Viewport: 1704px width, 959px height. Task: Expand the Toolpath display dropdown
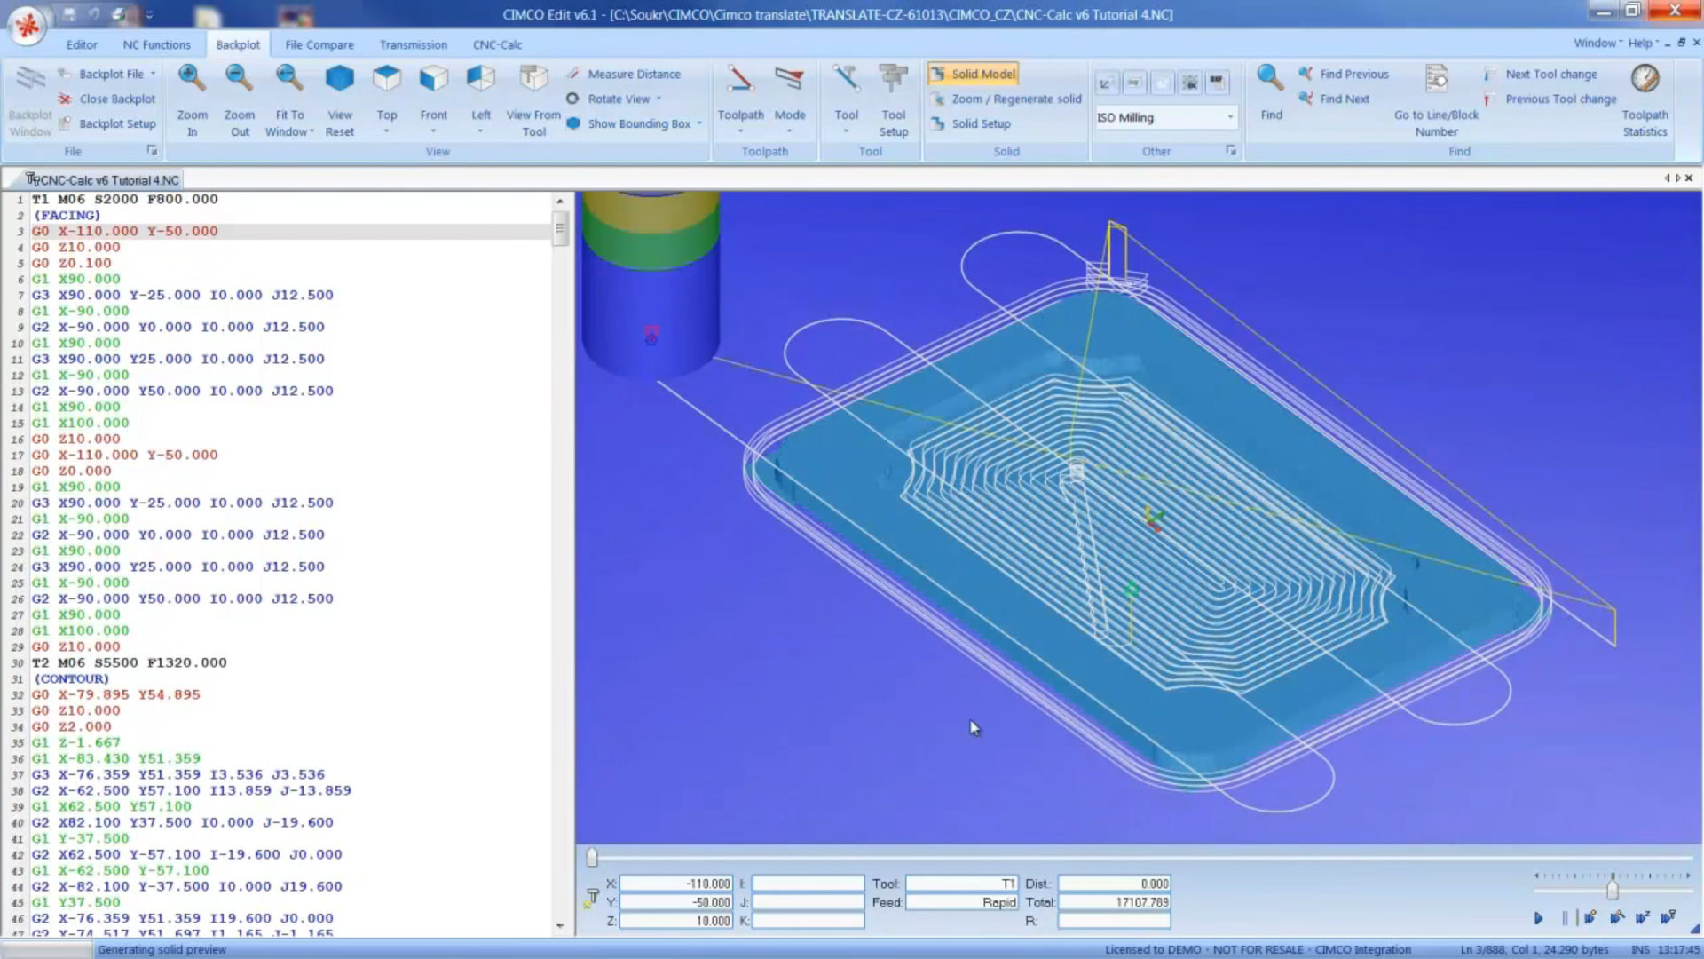tap(740, 131)
